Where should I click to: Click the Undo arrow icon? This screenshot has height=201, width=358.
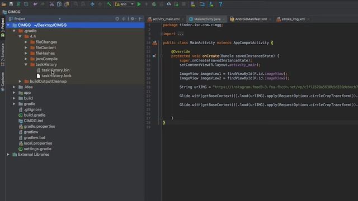pyautogui.click(x=35, y=4)
